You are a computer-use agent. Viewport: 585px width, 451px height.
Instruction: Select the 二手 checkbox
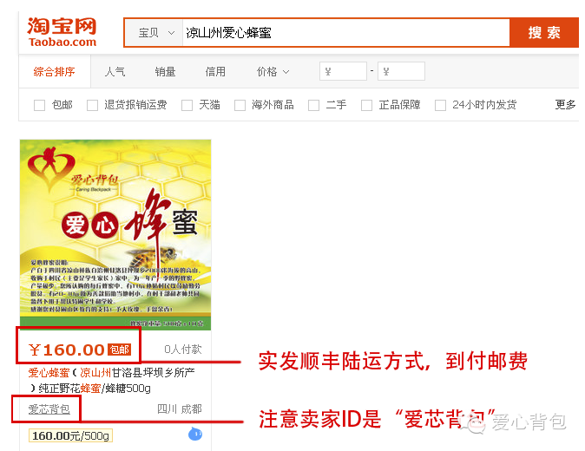click(314, 106)
